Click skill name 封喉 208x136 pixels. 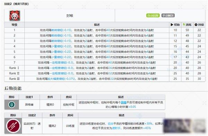[70, 16]
